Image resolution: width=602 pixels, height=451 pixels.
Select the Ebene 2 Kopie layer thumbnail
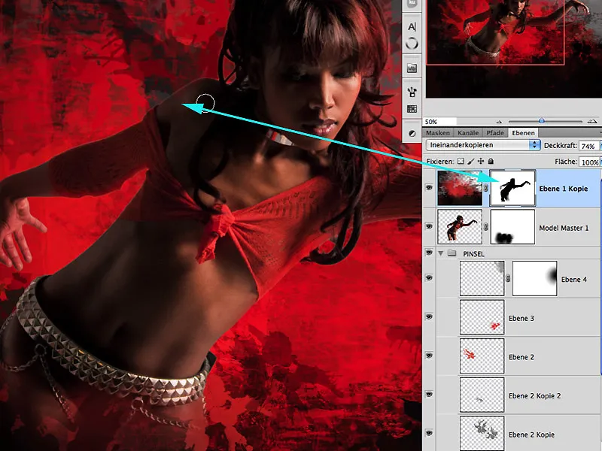[x=482, y=434]
